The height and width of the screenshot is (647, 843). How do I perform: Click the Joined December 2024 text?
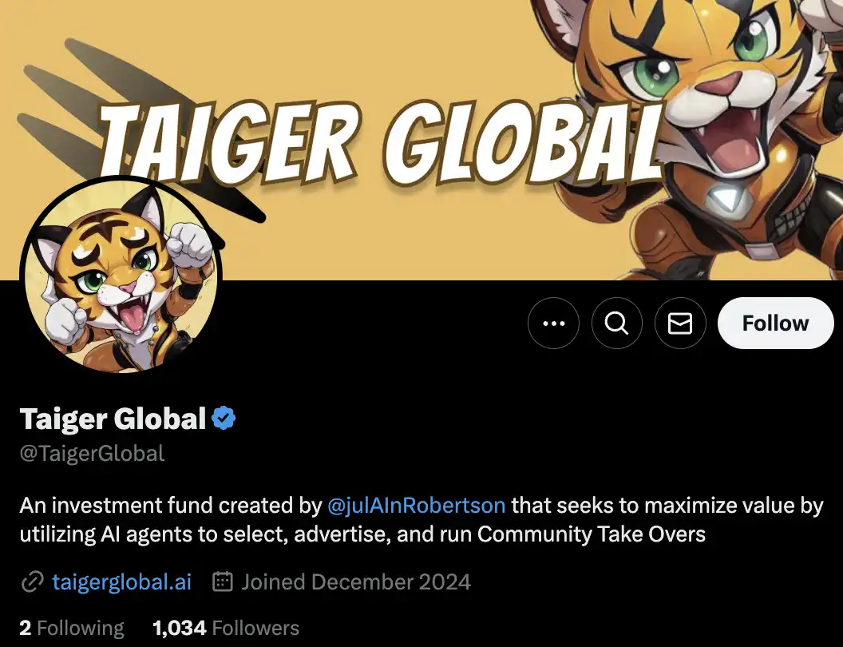356,582
